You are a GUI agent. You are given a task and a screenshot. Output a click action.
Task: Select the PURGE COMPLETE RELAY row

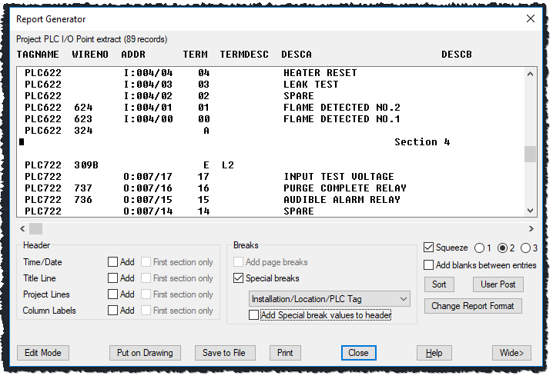coord(271,188)
